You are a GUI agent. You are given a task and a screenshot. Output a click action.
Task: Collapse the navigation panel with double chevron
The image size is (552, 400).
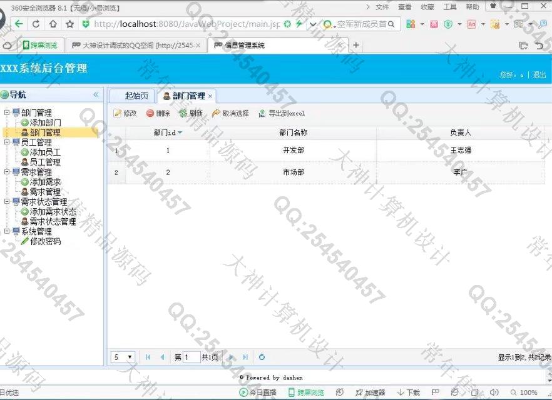click(96, 94)
